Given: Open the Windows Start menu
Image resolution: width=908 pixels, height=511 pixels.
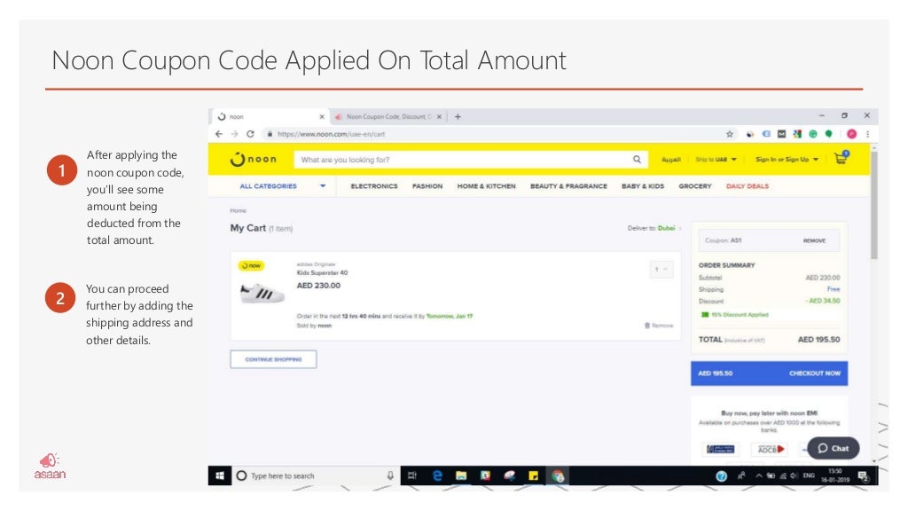Looking at the screenshot, I should [220, 476].
